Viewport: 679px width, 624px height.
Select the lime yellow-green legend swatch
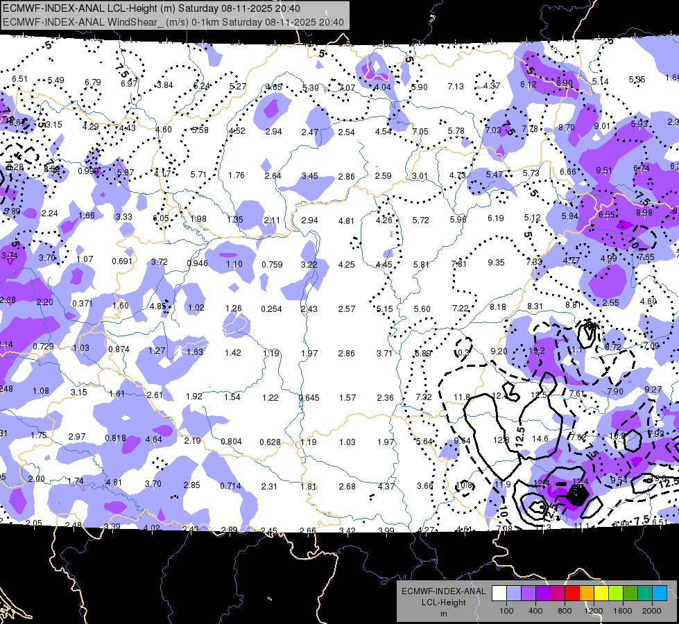tap(616, 593)
